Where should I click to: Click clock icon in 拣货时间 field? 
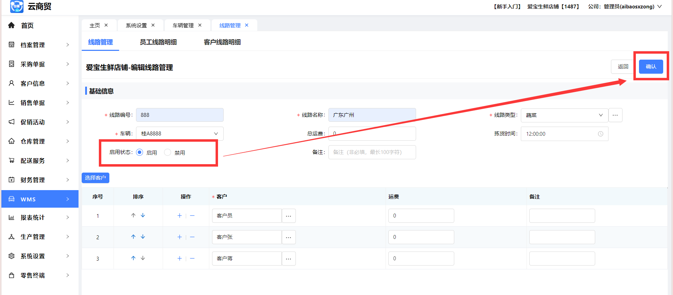tap(600, 134)
